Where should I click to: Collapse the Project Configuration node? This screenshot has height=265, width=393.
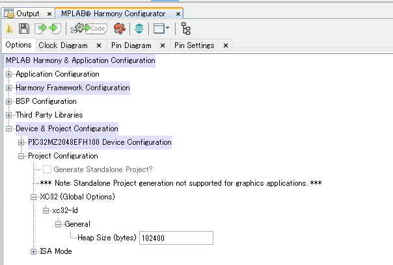pos(21,156)
